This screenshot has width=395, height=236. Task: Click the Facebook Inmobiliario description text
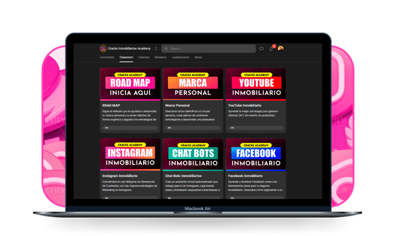coord(255,185)
